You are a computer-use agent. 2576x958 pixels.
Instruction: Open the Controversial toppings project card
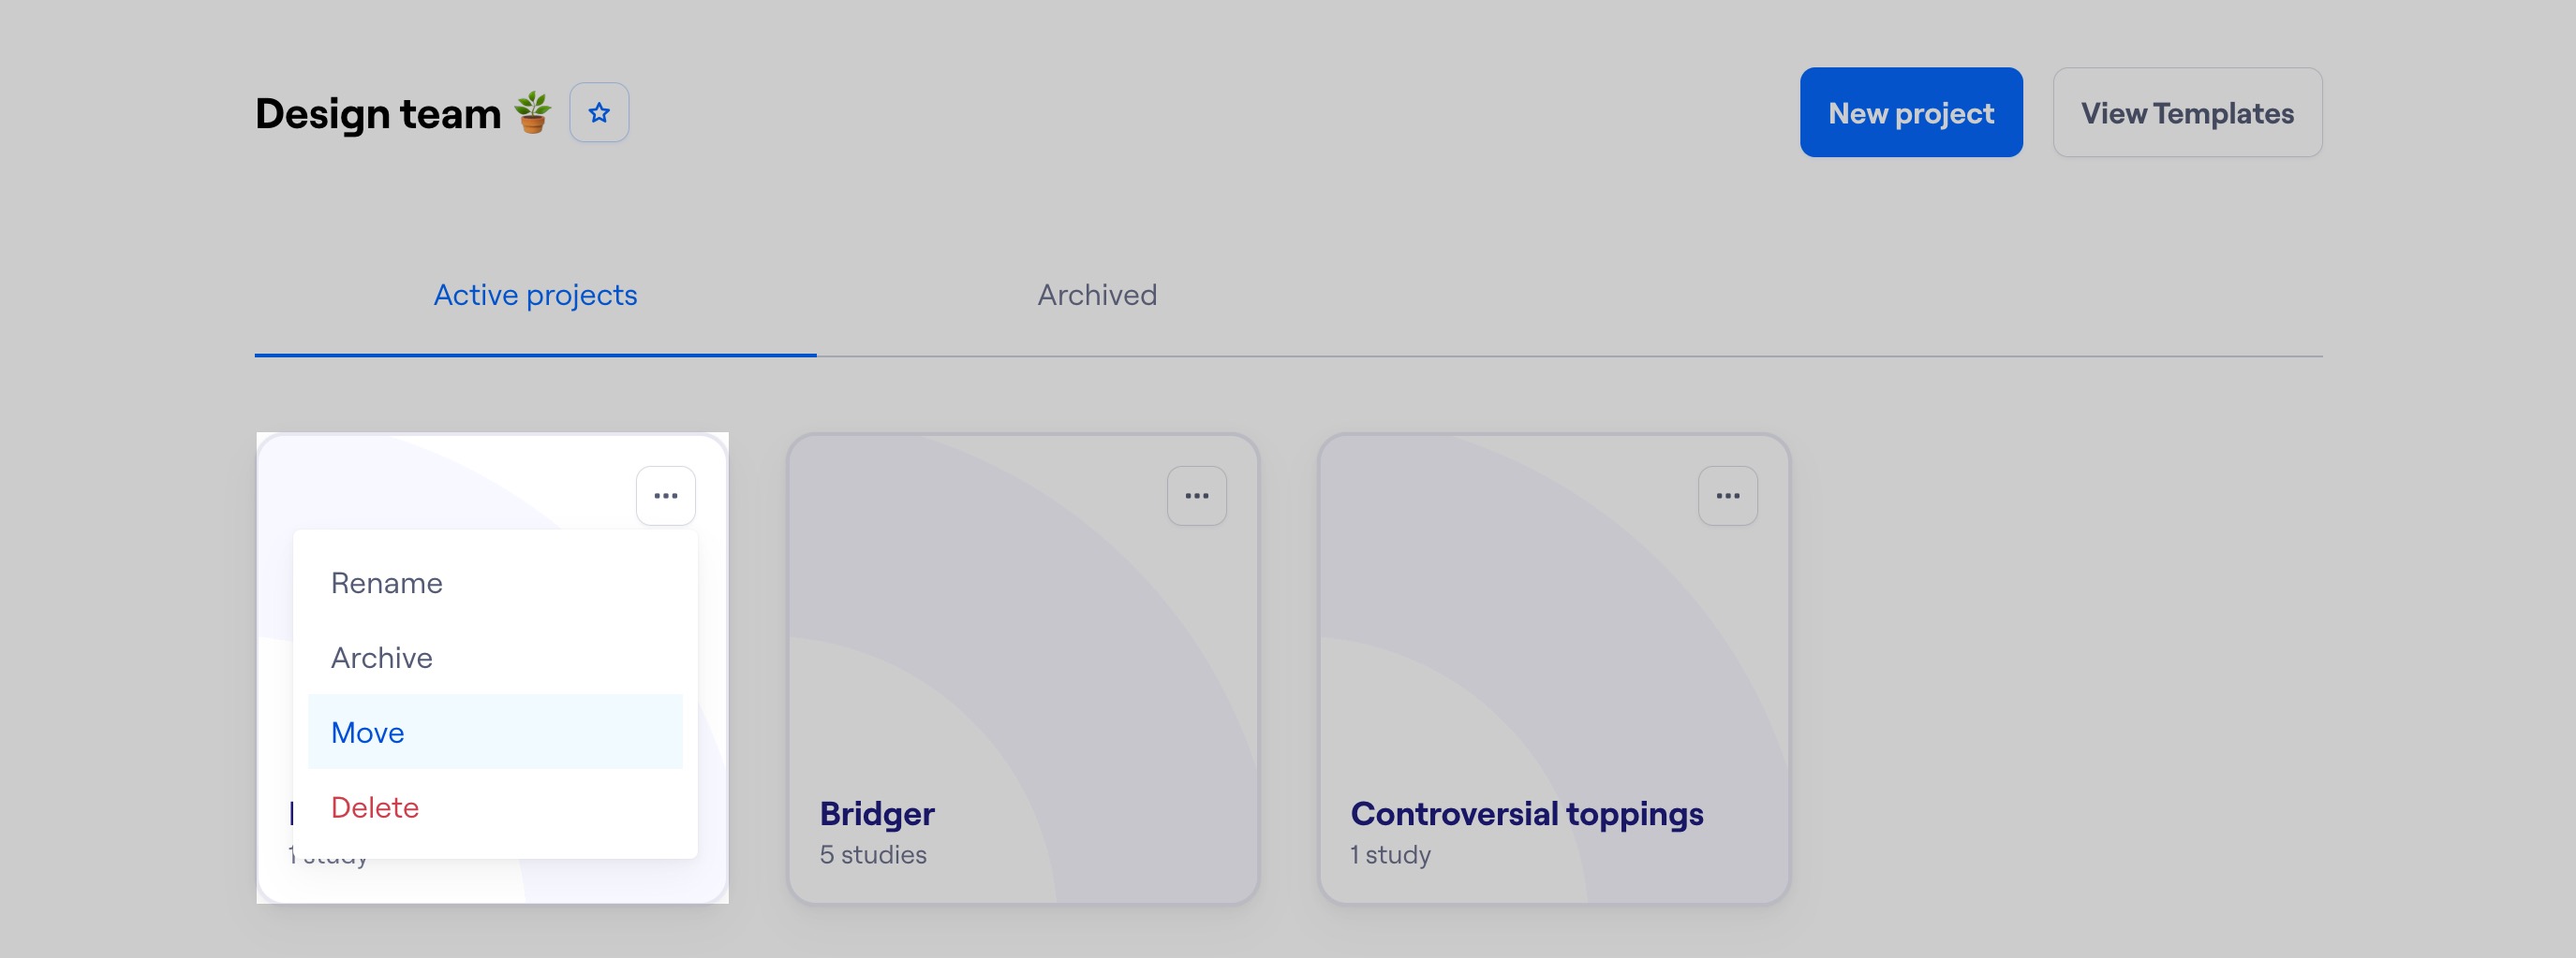coord(1554,668)
